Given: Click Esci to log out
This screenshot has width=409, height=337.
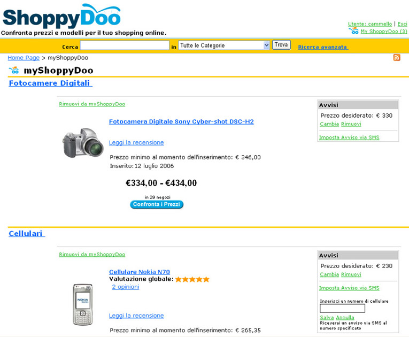Looking at the screenshot, I should [402, 24].
